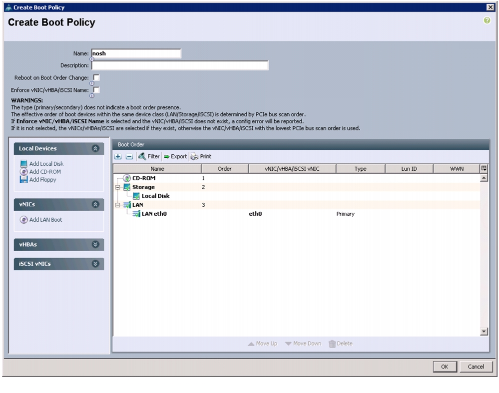Select the CD-ROM row text
The width and height of the screenshot is (499, 393).
(x=144, y=178)
